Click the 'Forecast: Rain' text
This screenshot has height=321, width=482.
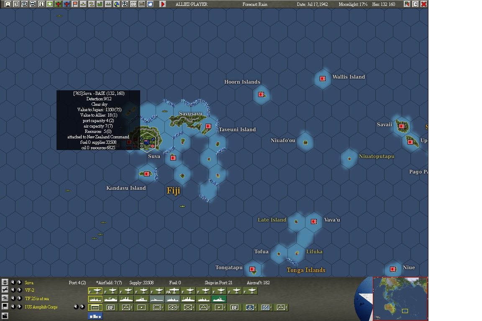(x=255, y=4)
